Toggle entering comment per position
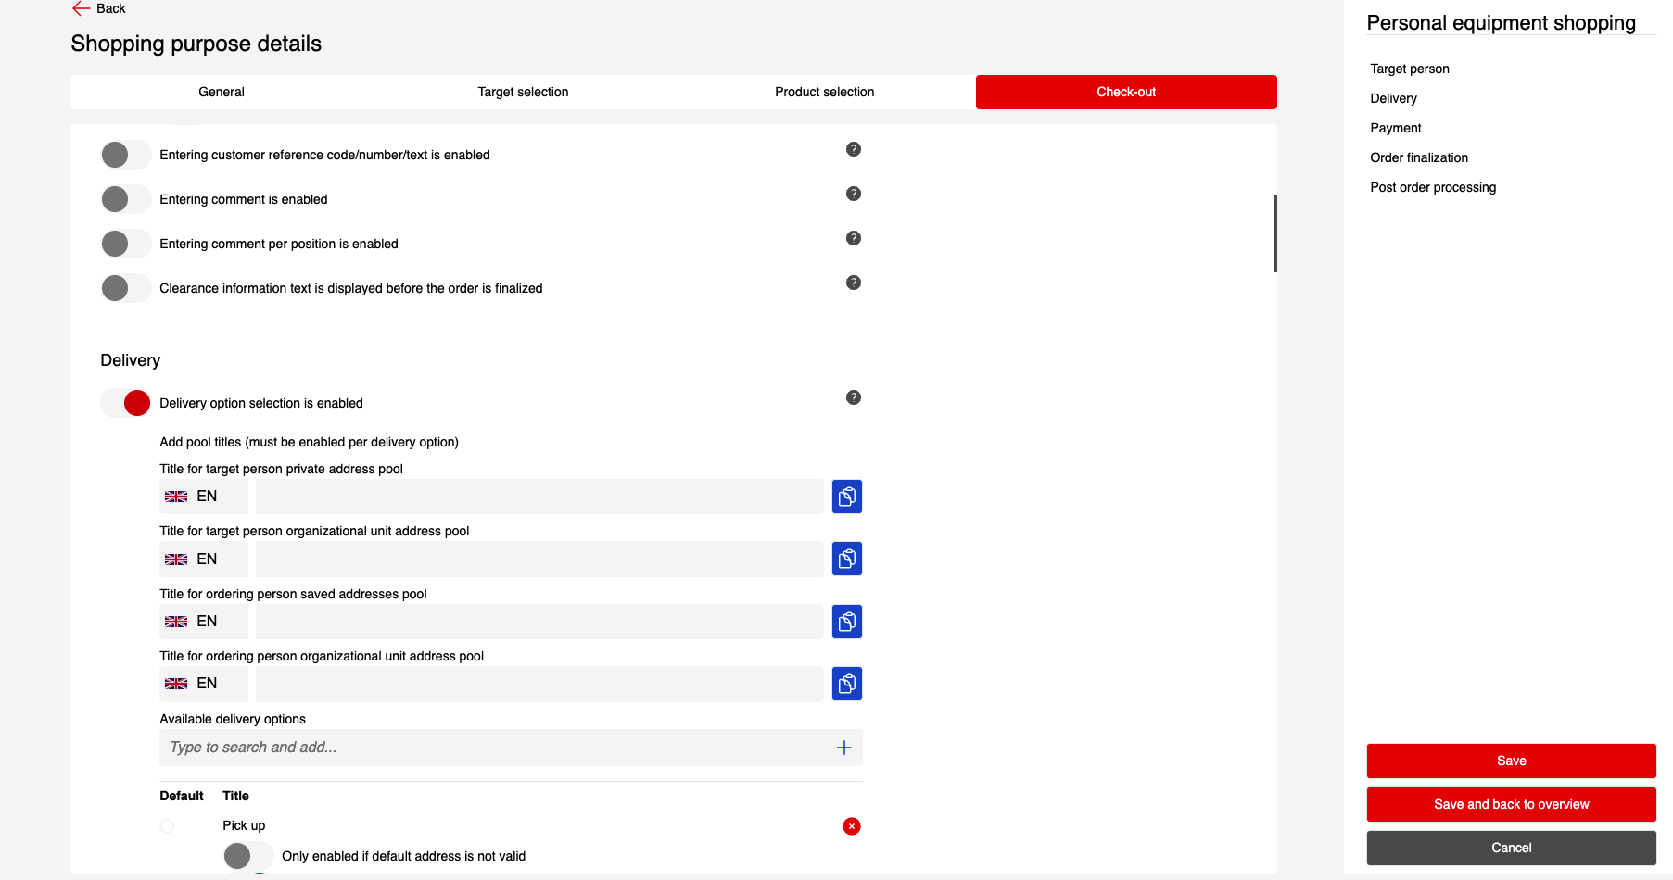The height and width of the screenshot is (880, 1673). tap(125, 244)
